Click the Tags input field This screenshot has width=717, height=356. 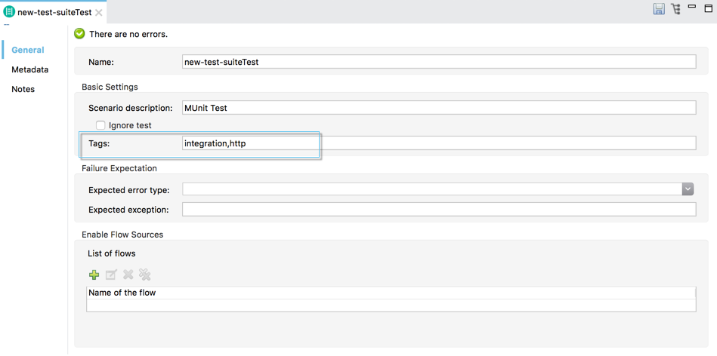438,143
